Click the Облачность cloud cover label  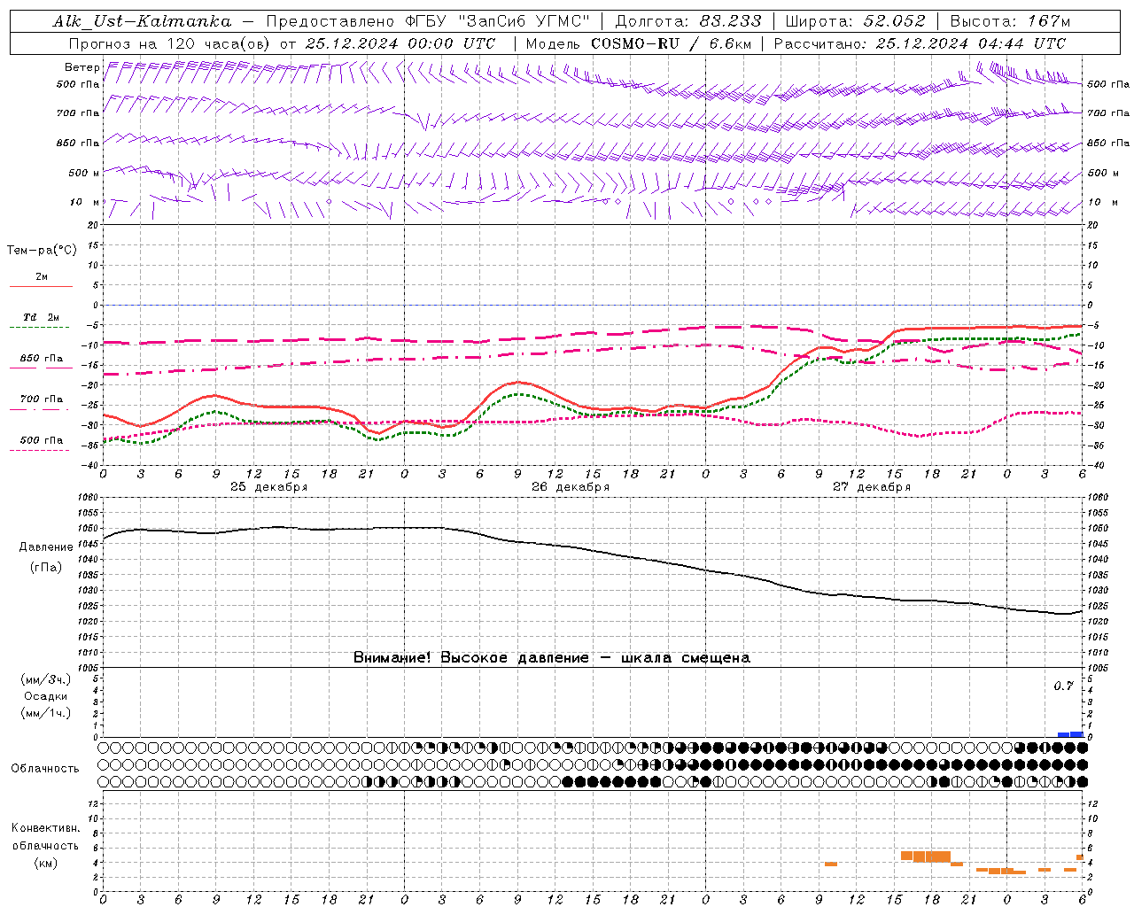[45, 769]
